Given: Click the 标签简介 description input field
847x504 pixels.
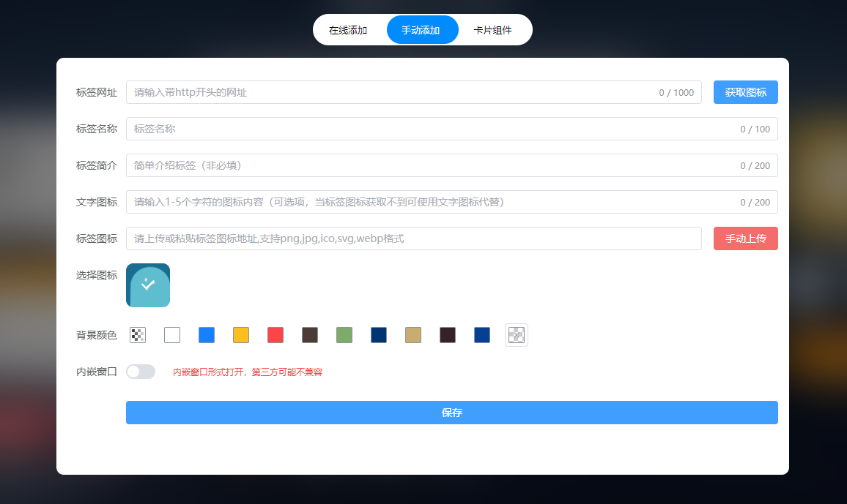Looking at the screenshot, I should tap(366, 165).
